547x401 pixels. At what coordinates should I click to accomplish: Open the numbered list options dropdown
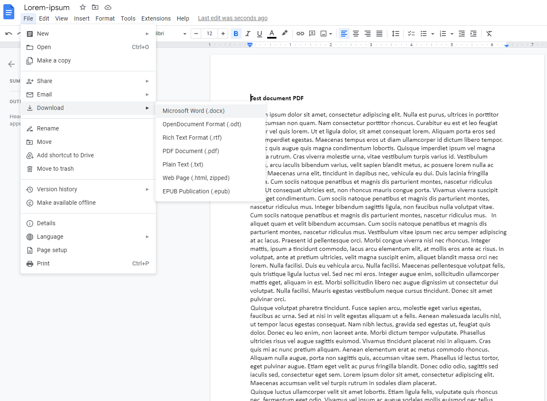tap(452, 34)
